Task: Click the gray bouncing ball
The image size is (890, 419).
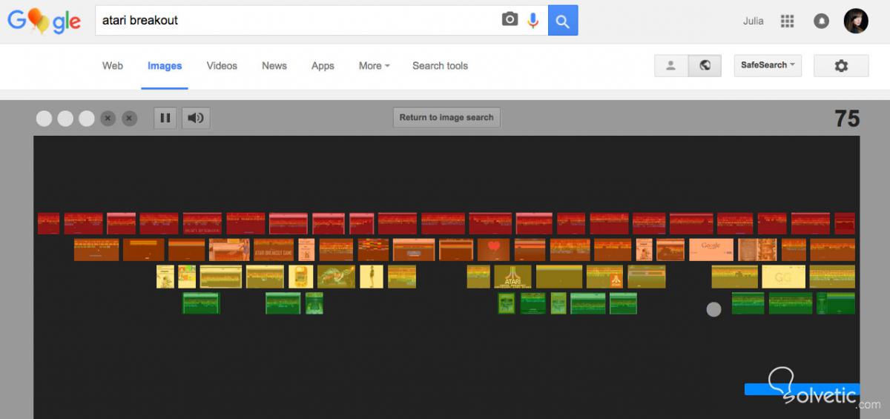Action: point(713,309)
